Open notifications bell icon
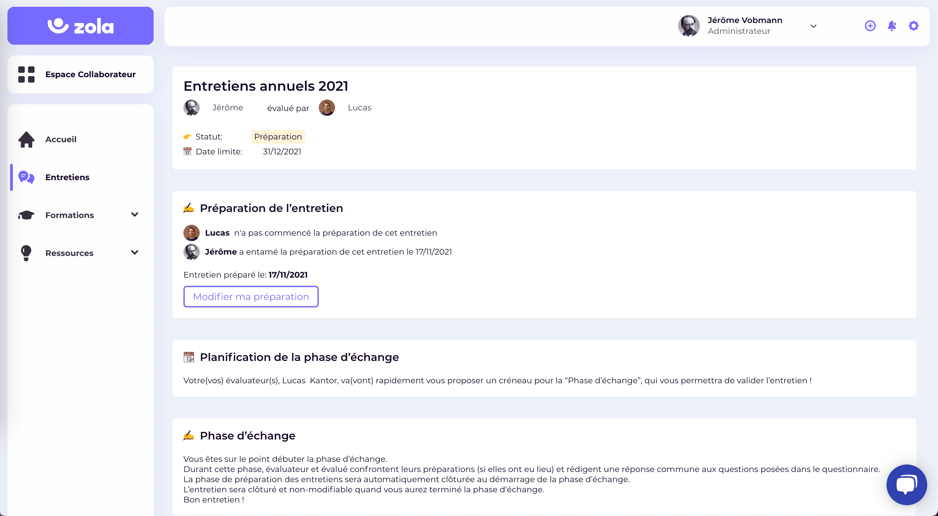The height and width of the screenshot is (516, 938). pyautogui.click(x=892, y=26)
